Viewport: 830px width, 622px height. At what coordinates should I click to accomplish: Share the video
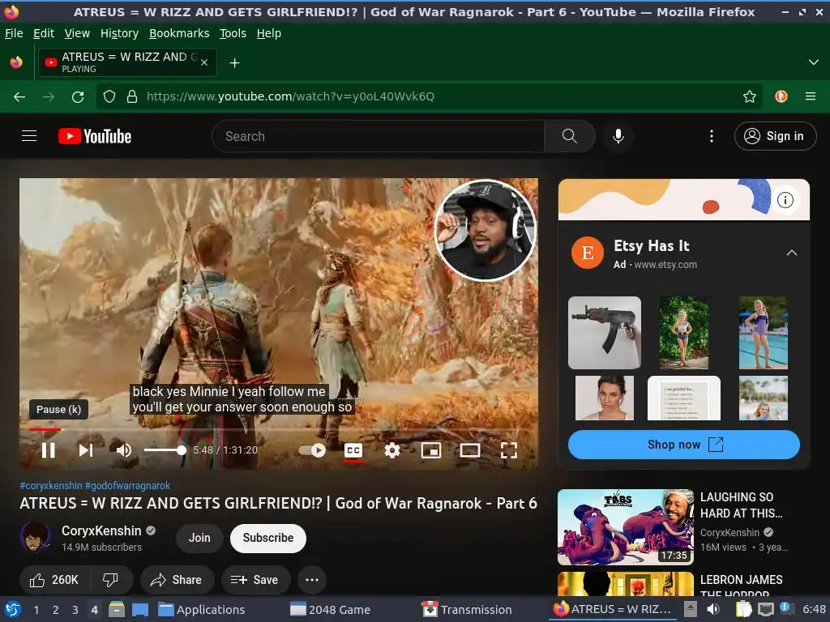(x=177, y=580)
